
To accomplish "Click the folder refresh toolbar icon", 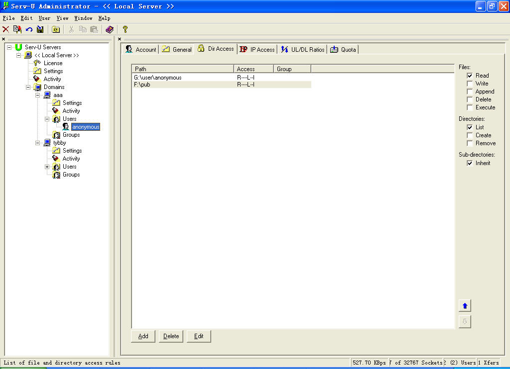I will 56,30.
